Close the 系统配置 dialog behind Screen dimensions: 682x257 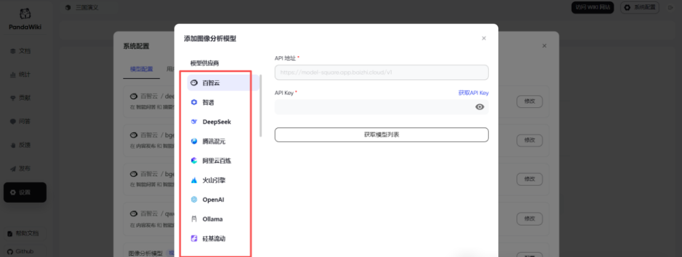coord(544,46)
